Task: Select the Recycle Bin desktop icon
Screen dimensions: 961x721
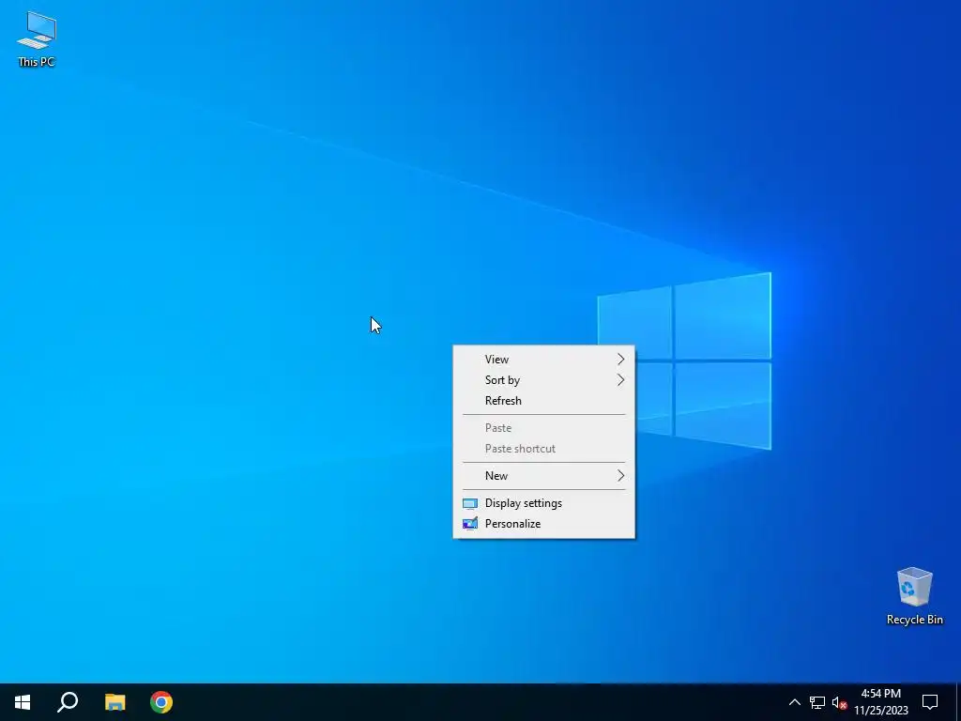Action: [x=914, y=596]
